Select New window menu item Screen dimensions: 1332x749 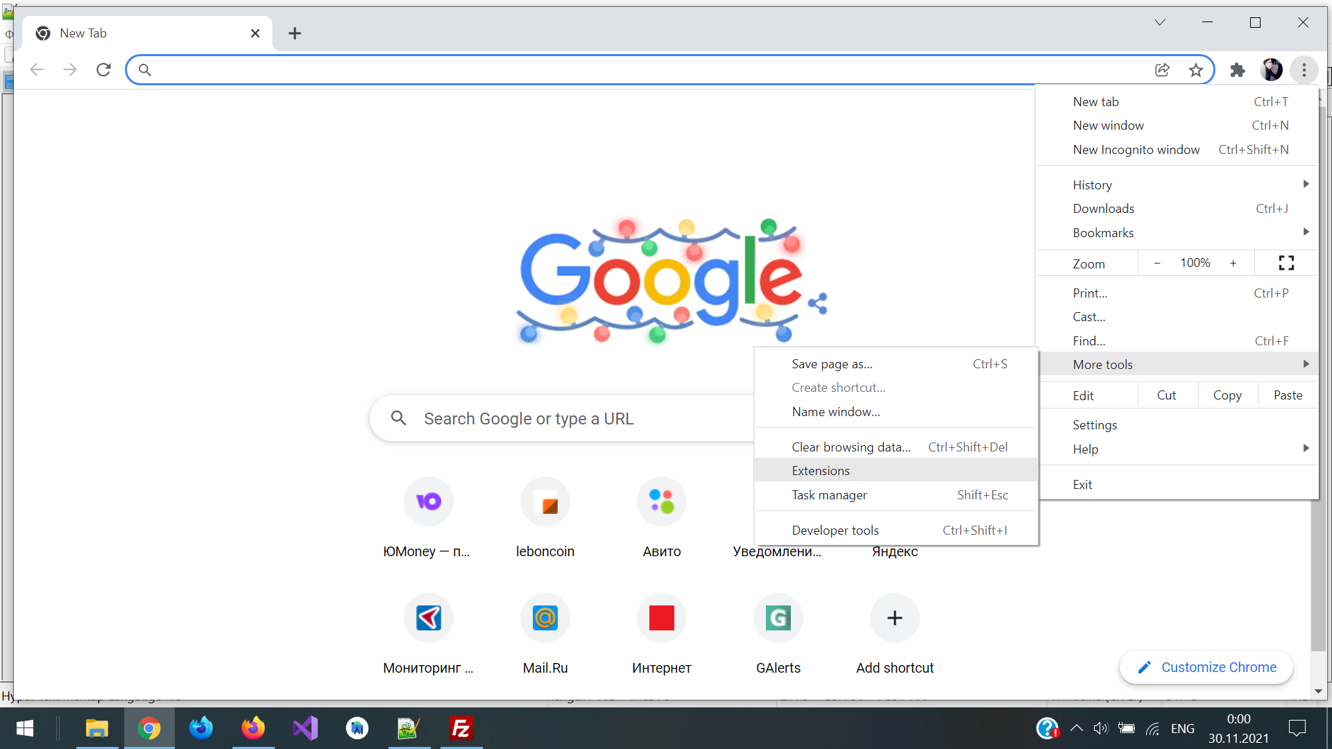pos(1177,126)
